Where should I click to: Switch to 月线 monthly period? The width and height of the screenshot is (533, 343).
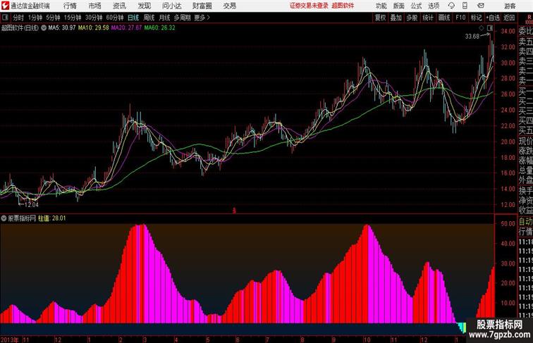pos(164,18)
